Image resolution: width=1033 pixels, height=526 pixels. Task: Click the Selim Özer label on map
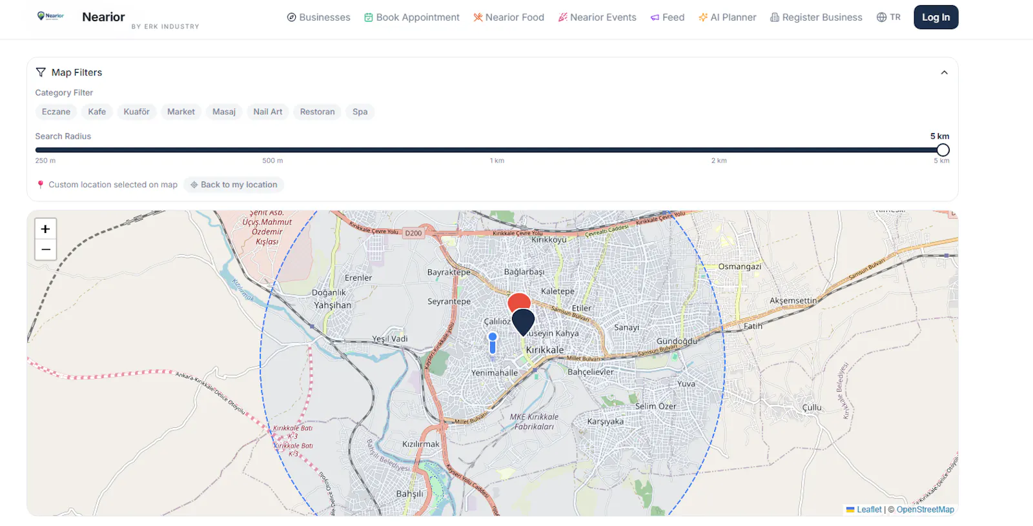[x=655, y=406]
